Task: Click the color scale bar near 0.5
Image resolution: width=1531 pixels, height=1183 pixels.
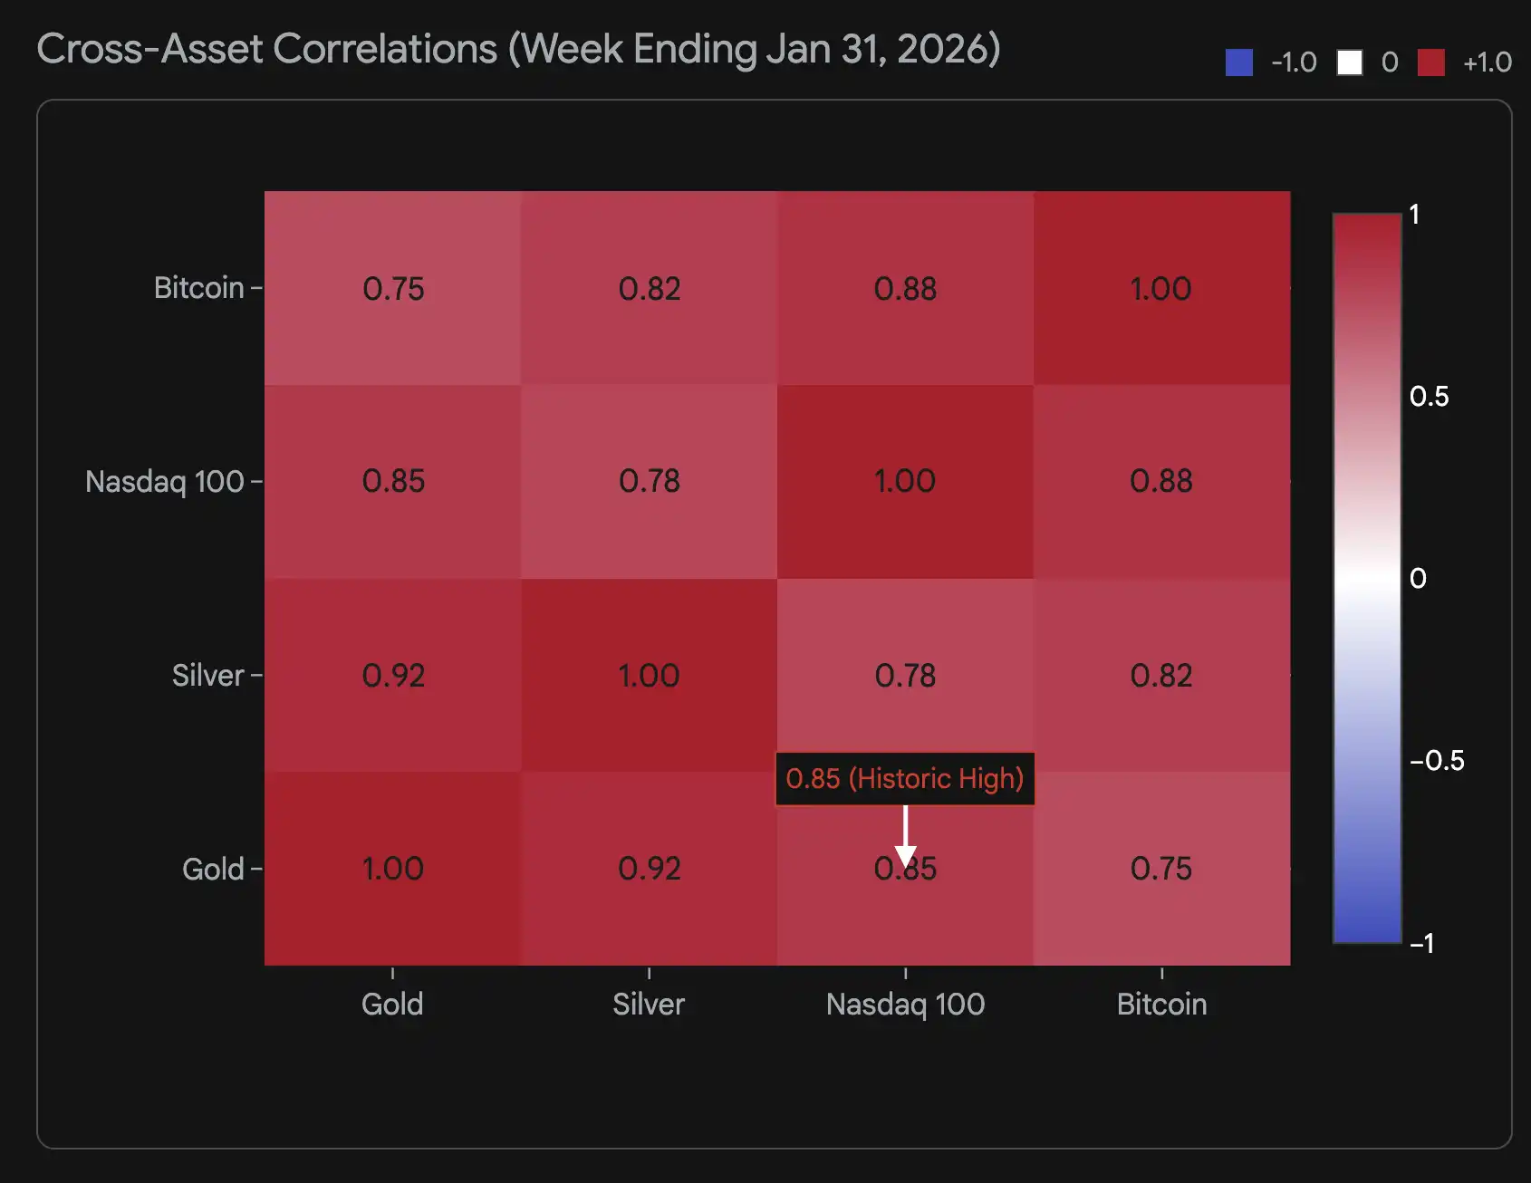Action: coord(1366,397)
